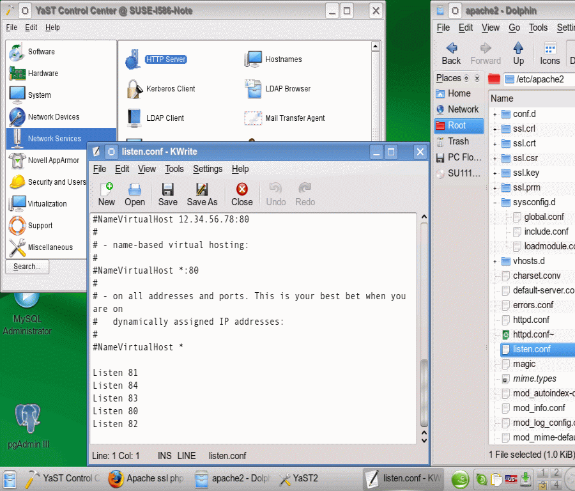Open Mail Transfer Agent module
The height and width of the screenshot is (491, 575).
[x=284, y=118]
